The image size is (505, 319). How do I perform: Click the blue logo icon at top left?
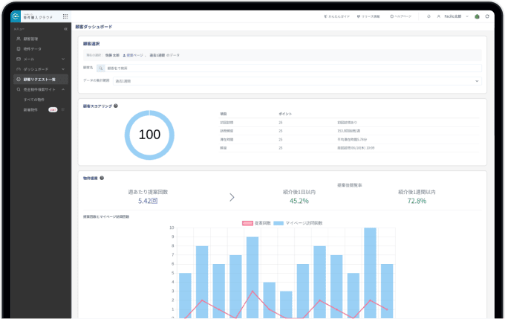click(x=16, y=16)
